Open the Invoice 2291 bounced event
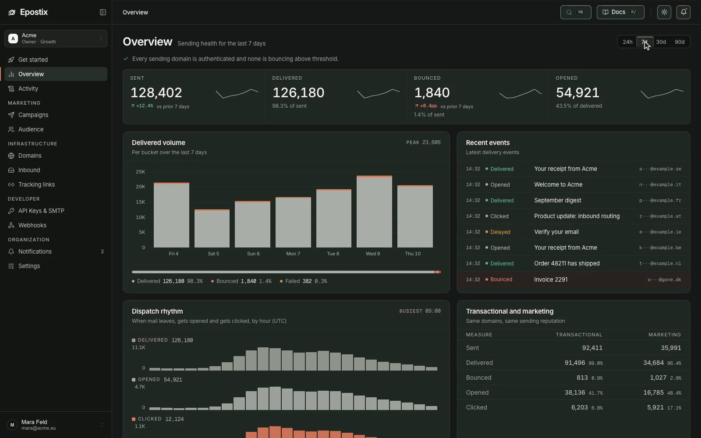This screenshot has height=438, width=701. [574, 279]
